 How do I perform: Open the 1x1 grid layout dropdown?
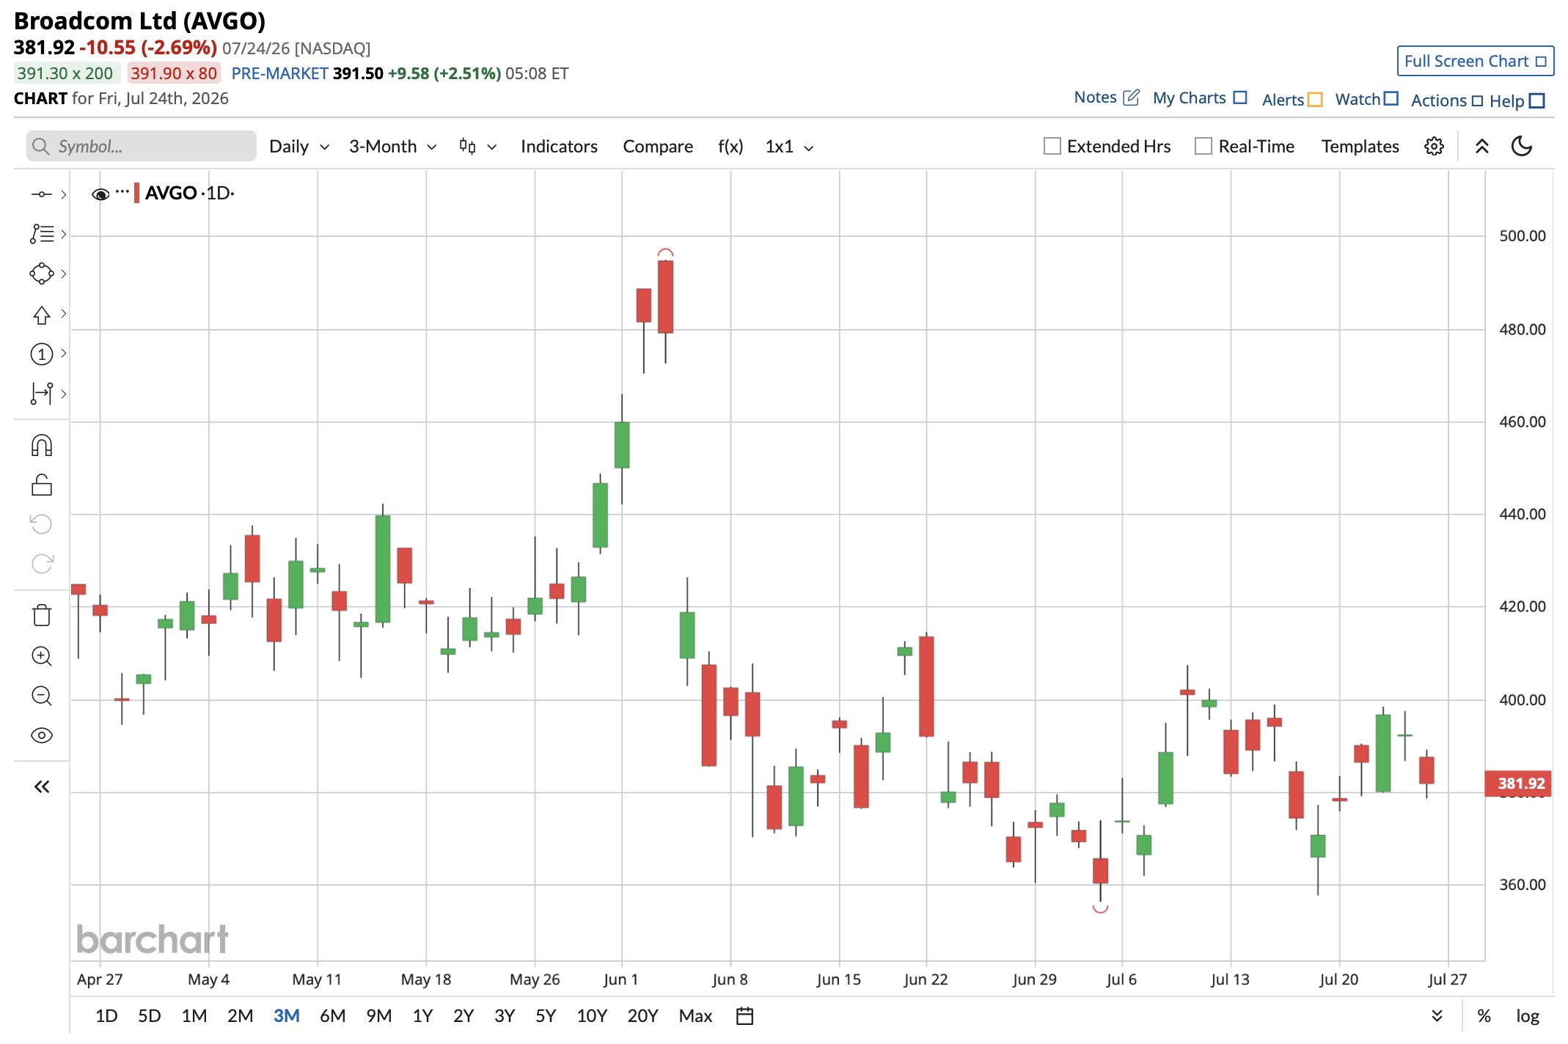[789, 147]
